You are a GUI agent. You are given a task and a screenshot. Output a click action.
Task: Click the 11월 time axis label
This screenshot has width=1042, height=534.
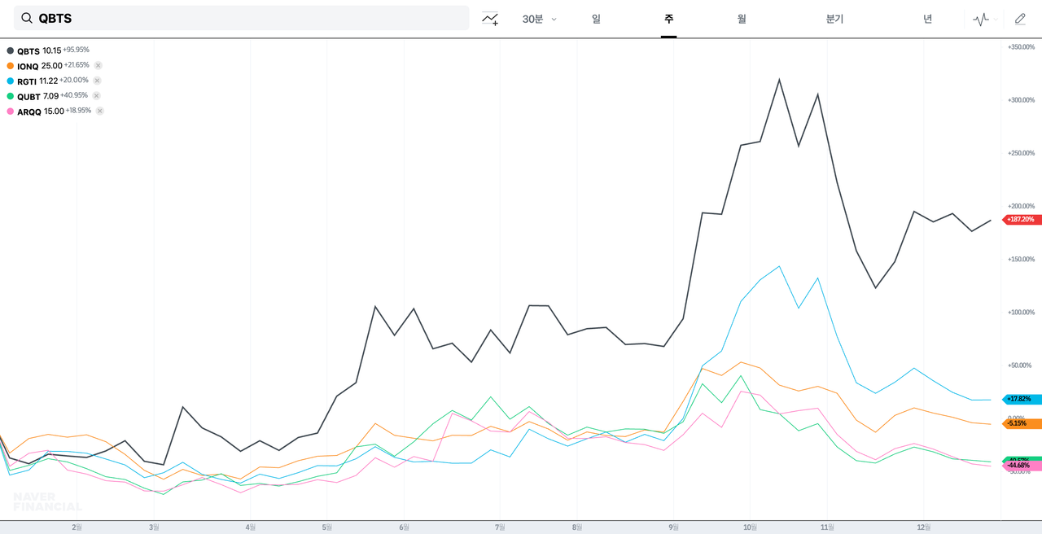(827, 527)
